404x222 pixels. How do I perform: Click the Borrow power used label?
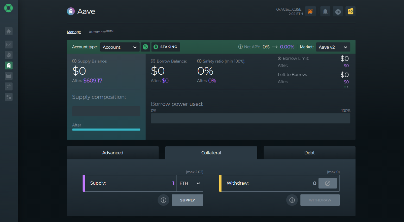177,104
